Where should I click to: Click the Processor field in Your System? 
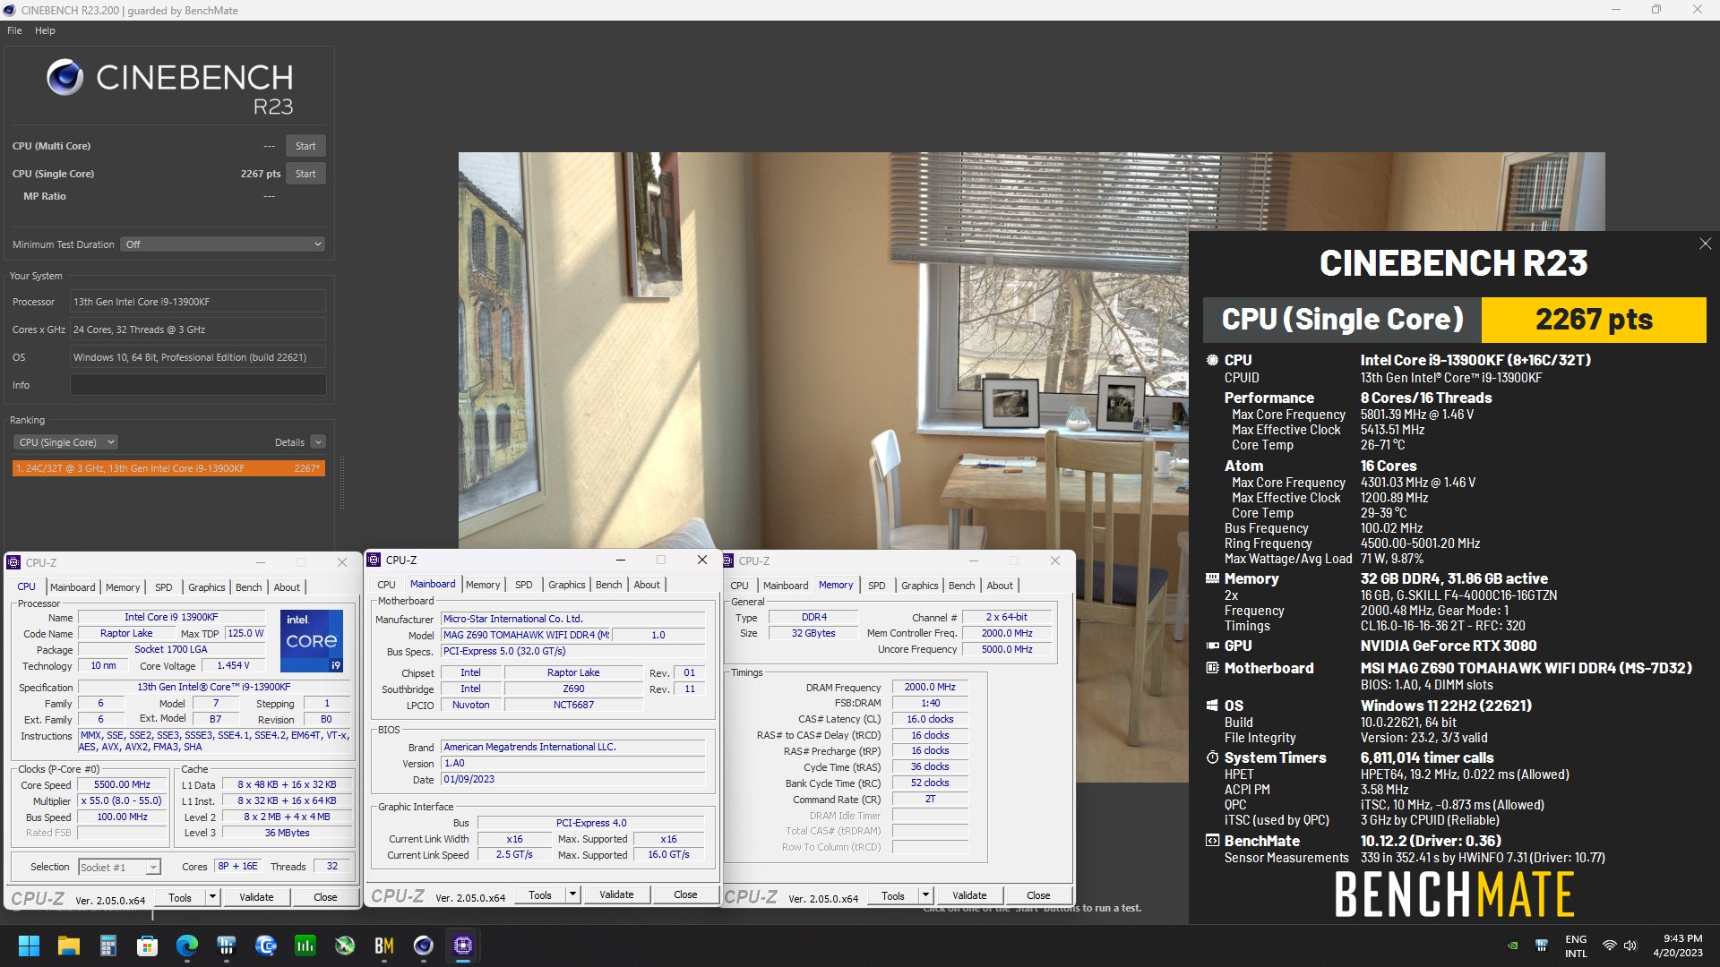click(x=198, y=302)
